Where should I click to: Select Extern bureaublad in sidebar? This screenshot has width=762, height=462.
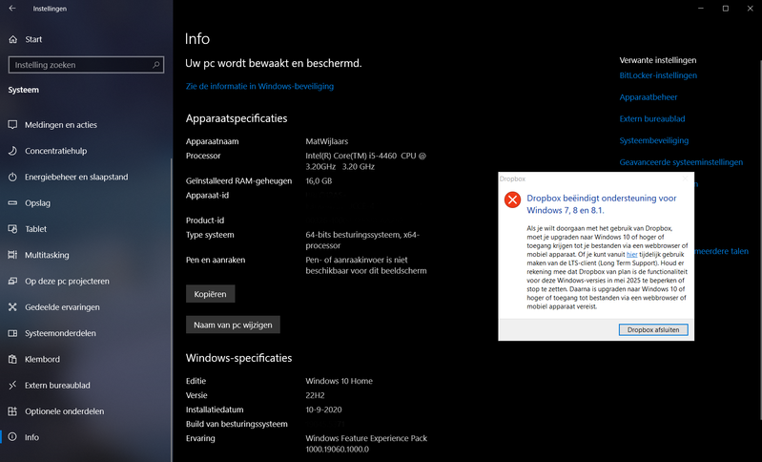tap(57, 386)
